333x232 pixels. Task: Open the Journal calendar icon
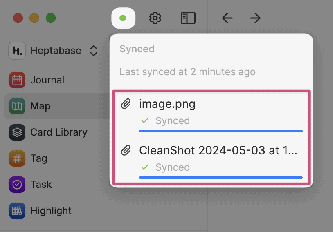point(17,80)
